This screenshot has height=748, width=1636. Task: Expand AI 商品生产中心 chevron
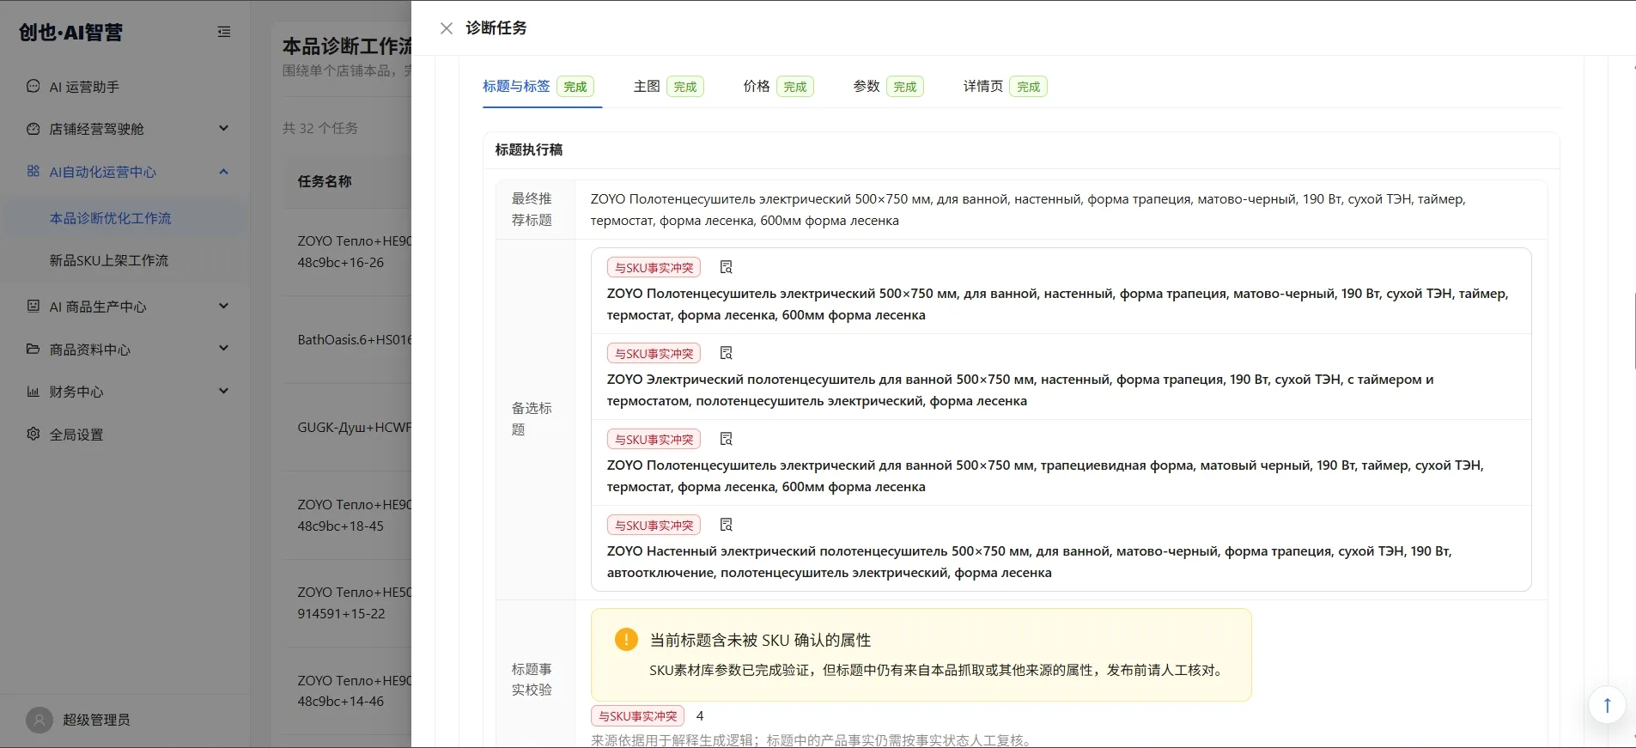[223, 306]
